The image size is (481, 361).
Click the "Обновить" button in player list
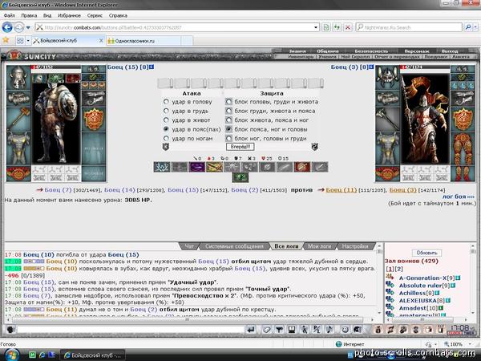click(x=426, y=253)
